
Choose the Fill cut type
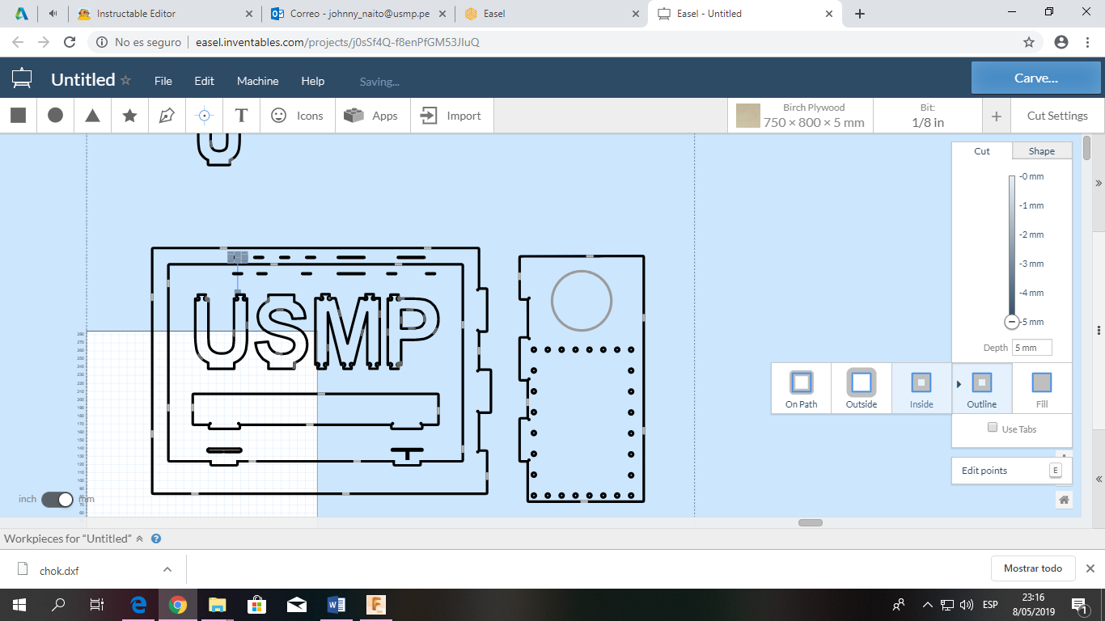pyautogui.click(x=1042, y=388)
